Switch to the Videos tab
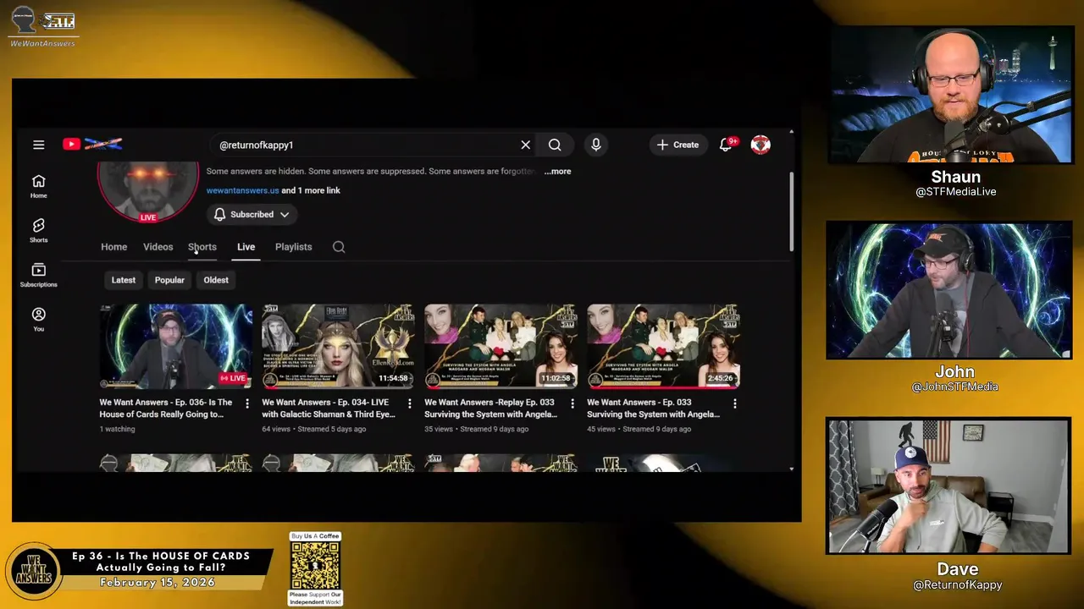The width and height of the screenshot is (1084, 609). pyautogui.click(x=158, y=247)
